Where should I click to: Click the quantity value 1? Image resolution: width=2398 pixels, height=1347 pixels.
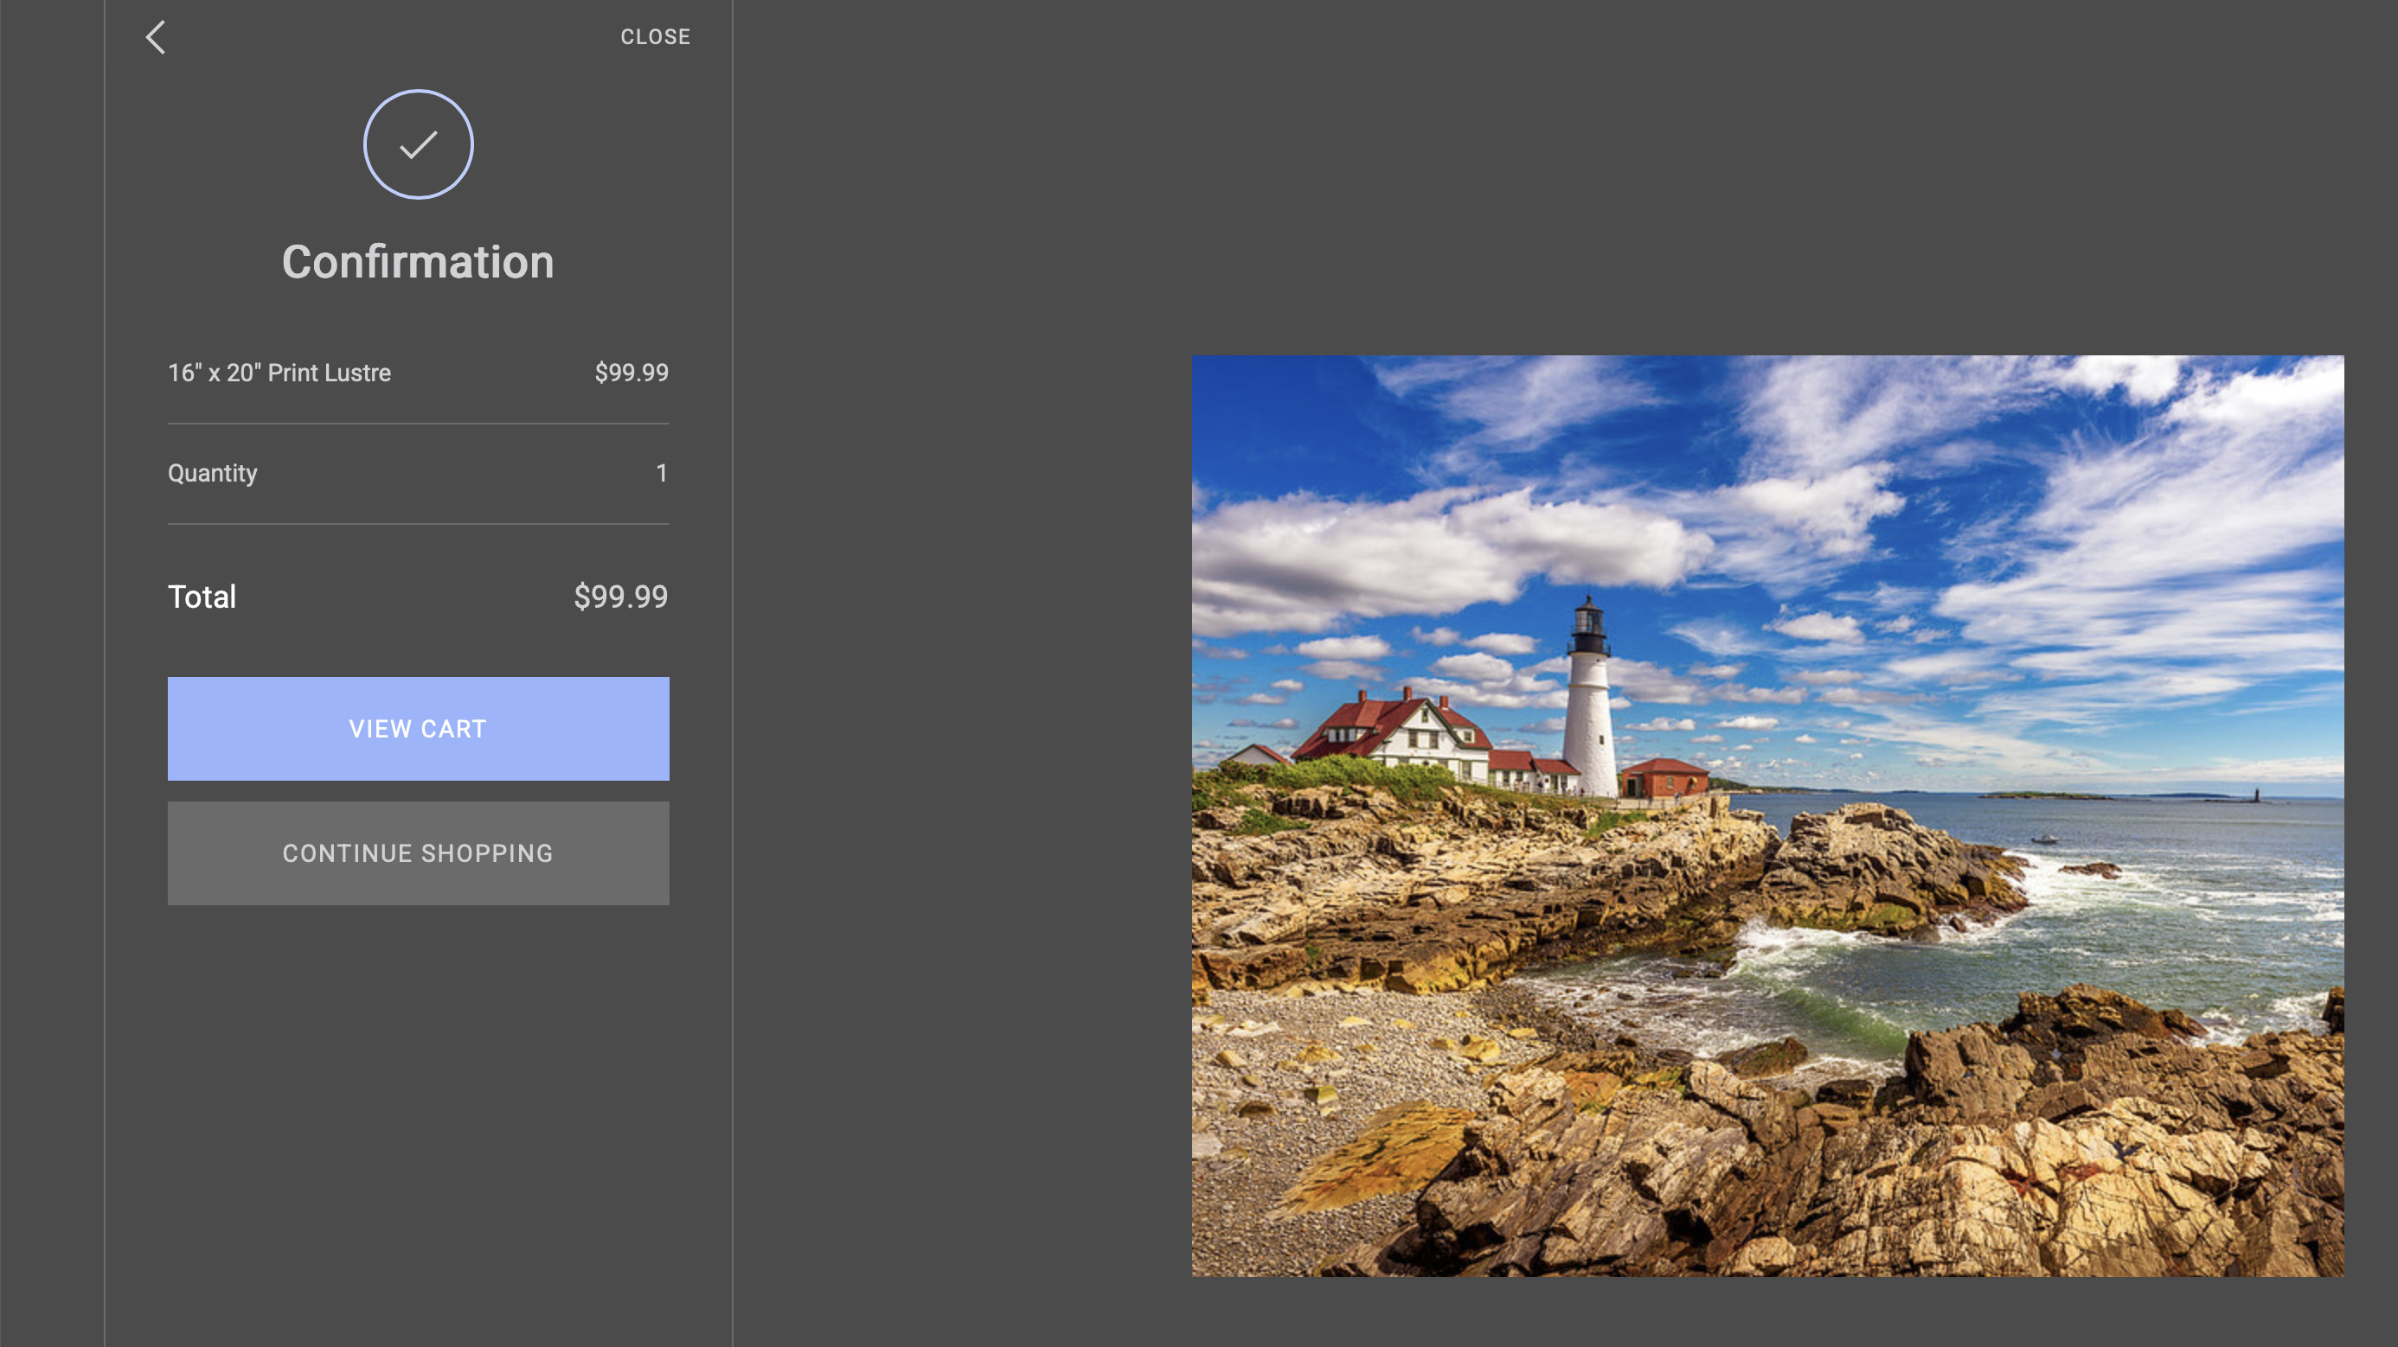point(661,474)
